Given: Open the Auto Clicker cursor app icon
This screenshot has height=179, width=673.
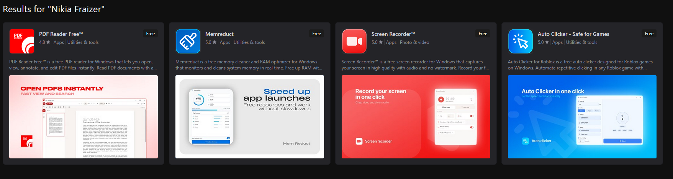Looking at the screenshot, I should (x=521, y=41).
